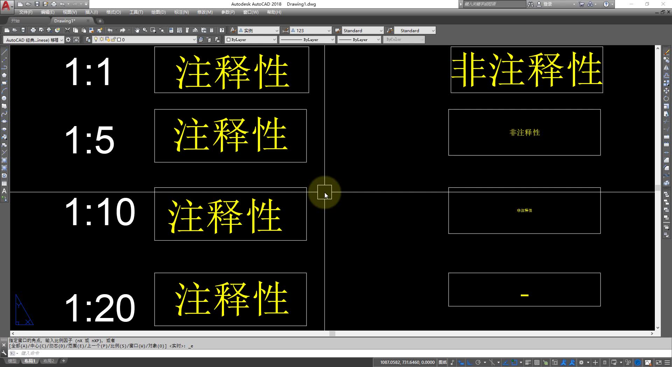Switch to the 布局2 layout tab
The image size is (672, 367).
pyautogui.click(x=49, y=361)
